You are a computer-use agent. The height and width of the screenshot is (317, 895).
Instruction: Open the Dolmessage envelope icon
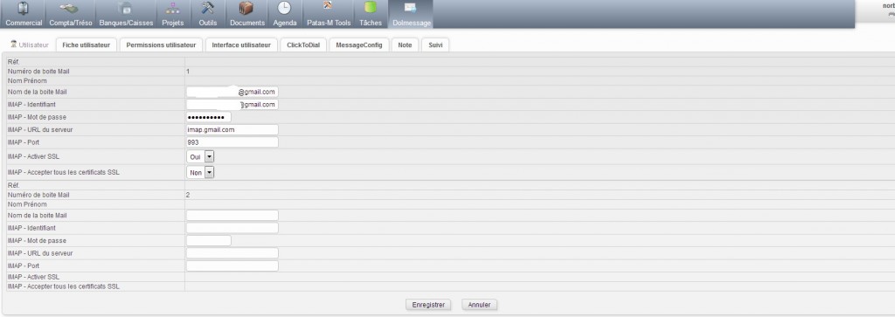pos(411,9)
